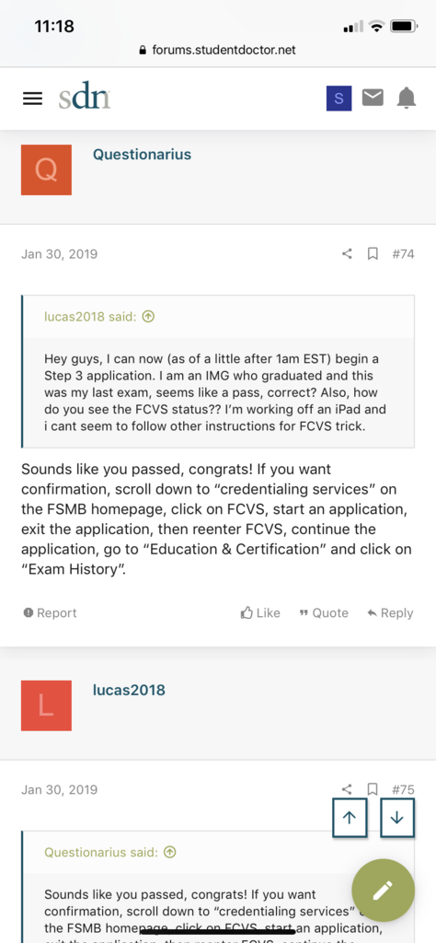Image resolution: width=436 pixels, height=943 pixels.
Task: Open the #74 post permalink
Action: [x=403, y=254]
